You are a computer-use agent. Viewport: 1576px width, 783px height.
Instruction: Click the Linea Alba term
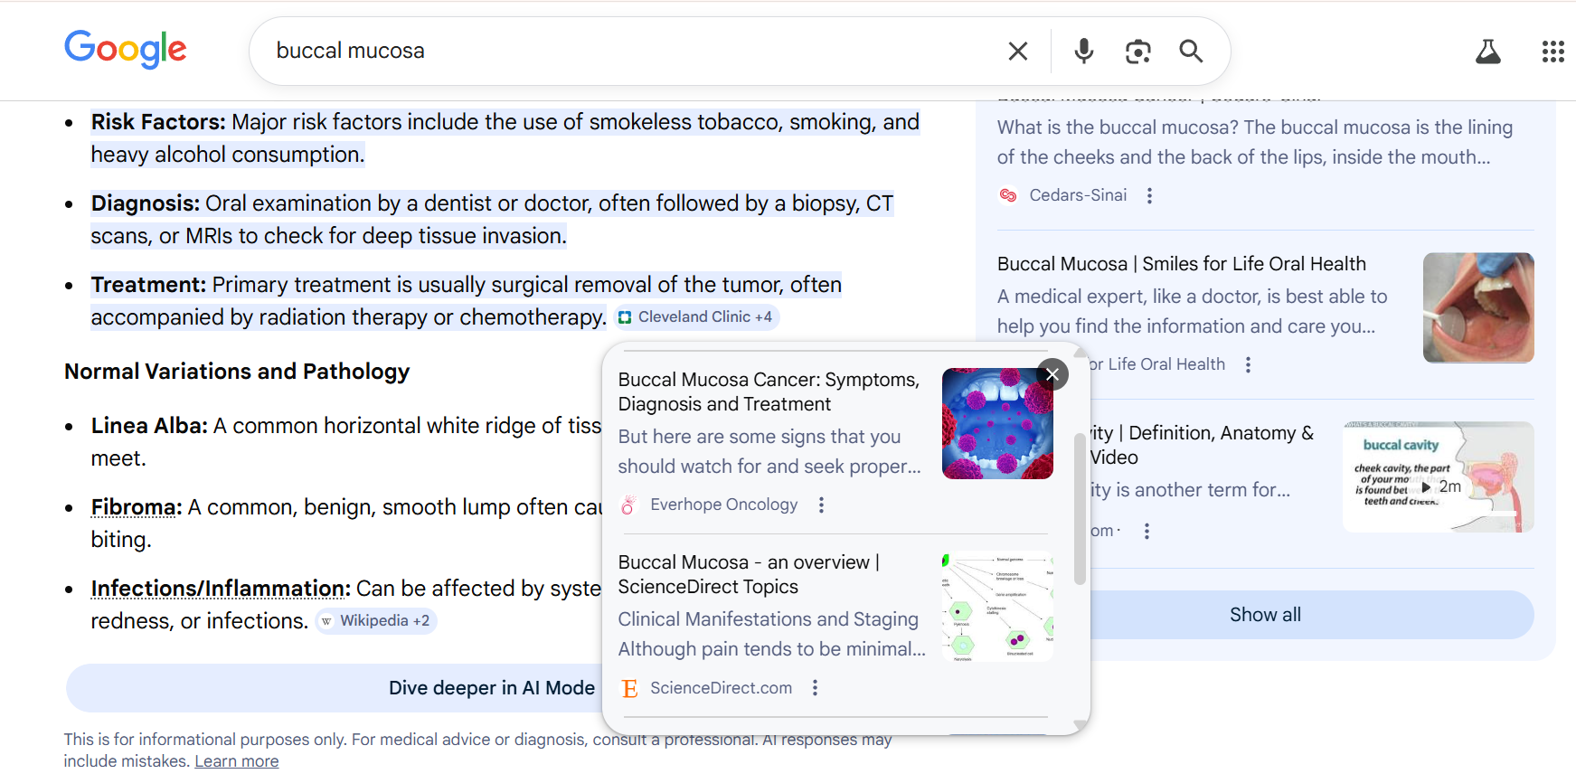click(x=149, y=426)
